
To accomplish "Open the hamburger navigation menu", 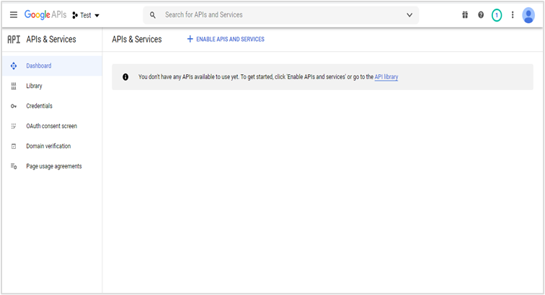I will (x=13, y=15).
